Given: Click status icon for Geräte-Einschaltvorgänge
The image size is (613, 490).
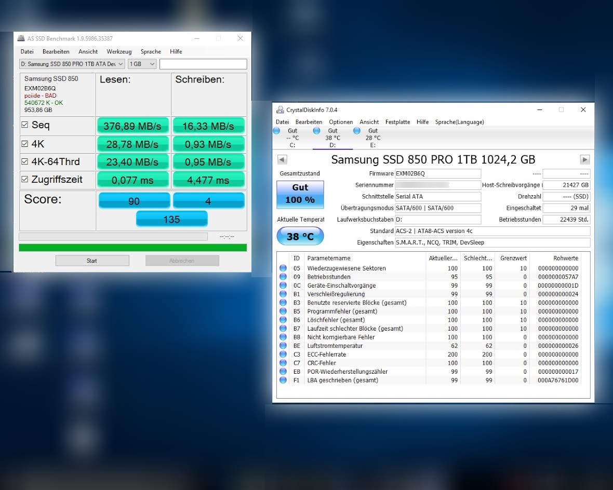Looking at the screenshot, I should (283, 285).
